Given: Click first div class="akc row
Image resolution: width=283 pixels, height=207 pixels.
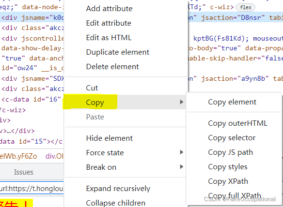Looking at the screenshot, I should [32, 28].
